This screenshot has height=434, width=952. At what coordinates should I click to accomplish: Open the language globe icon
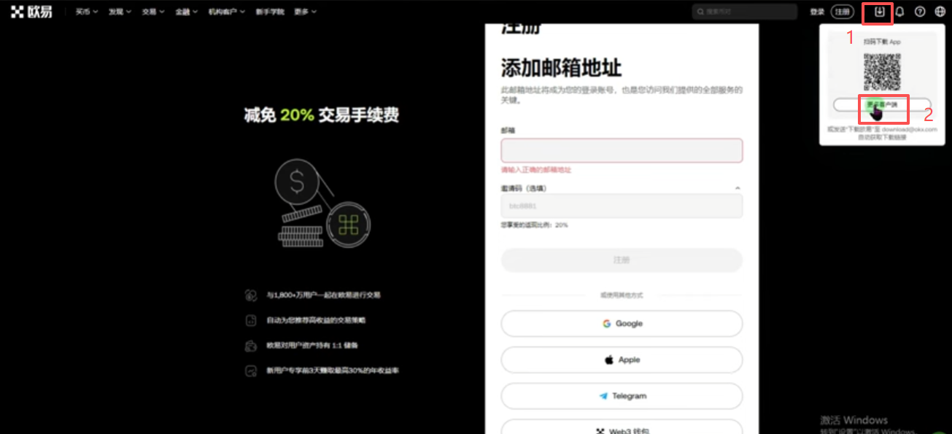click(940, 12)
